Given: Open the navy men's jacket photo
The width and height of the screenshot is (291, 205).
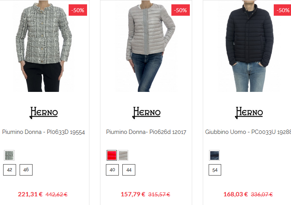Looking at the screenshot, I should coord(249,46).
